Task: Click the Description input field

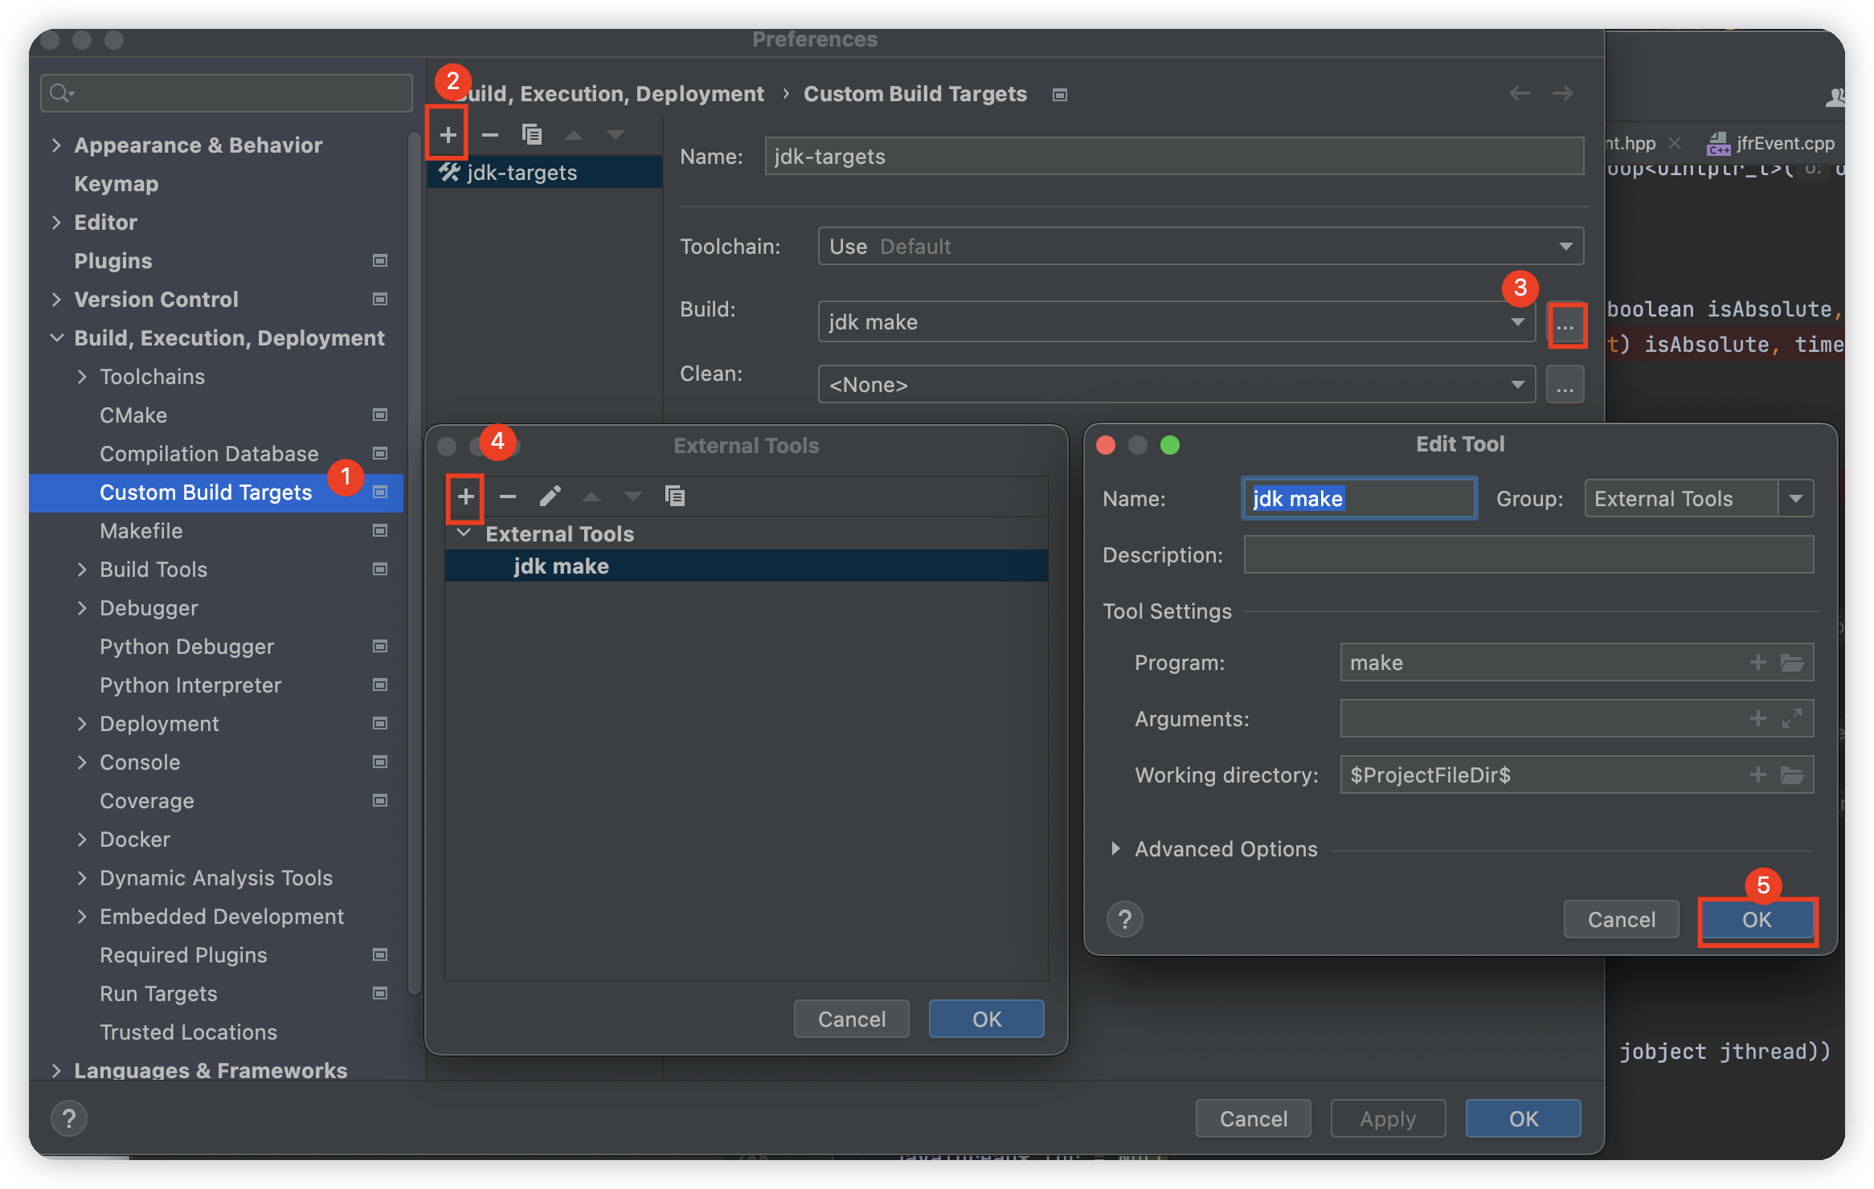Action: coord(1528,555)
